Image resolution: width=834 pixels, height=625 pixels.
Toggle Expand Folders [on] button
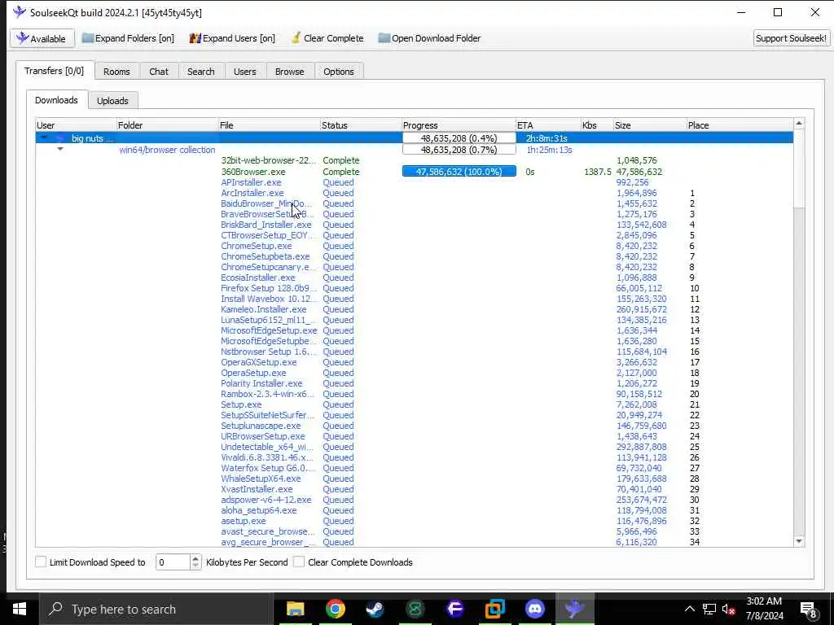tap(128, 38)
